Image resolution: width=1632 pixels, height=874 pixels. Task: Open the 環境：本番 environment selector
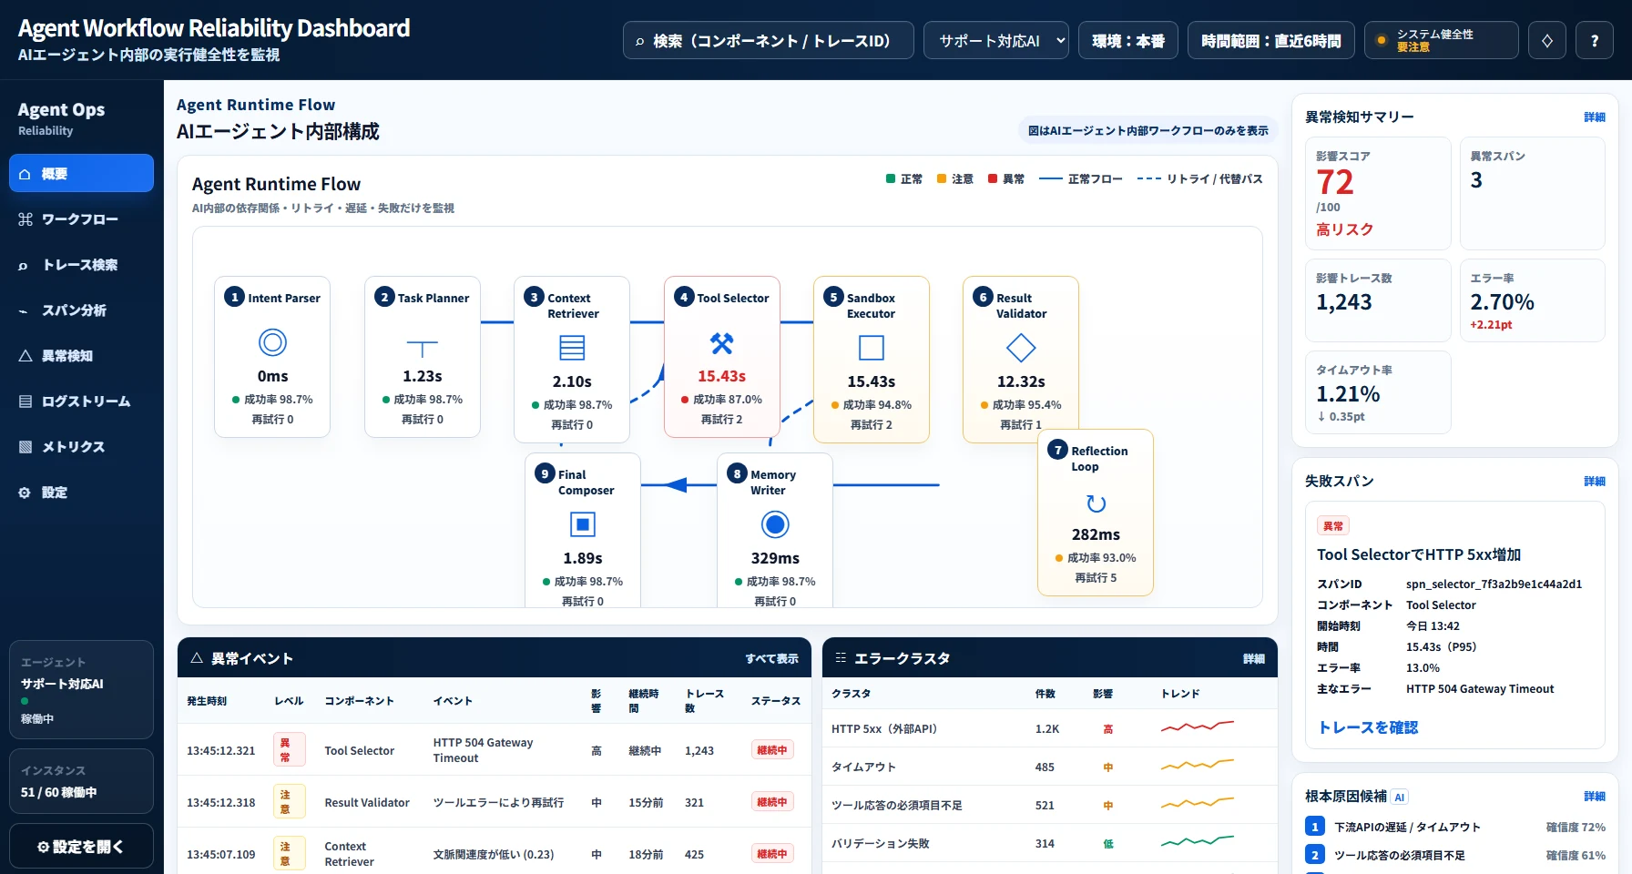[1128, 40]
